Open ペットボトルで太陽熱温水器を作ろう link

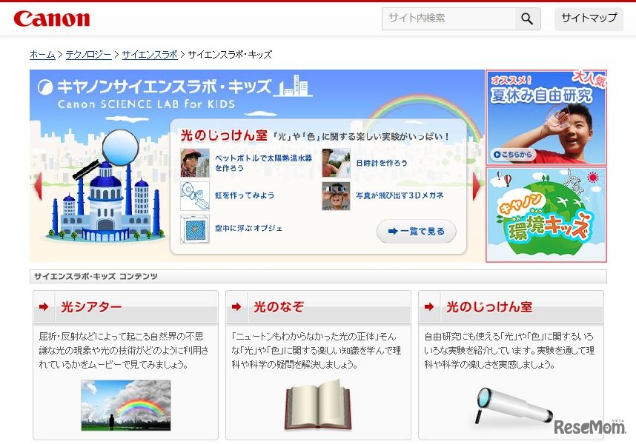pyautogui.click(x=263, y=163)
